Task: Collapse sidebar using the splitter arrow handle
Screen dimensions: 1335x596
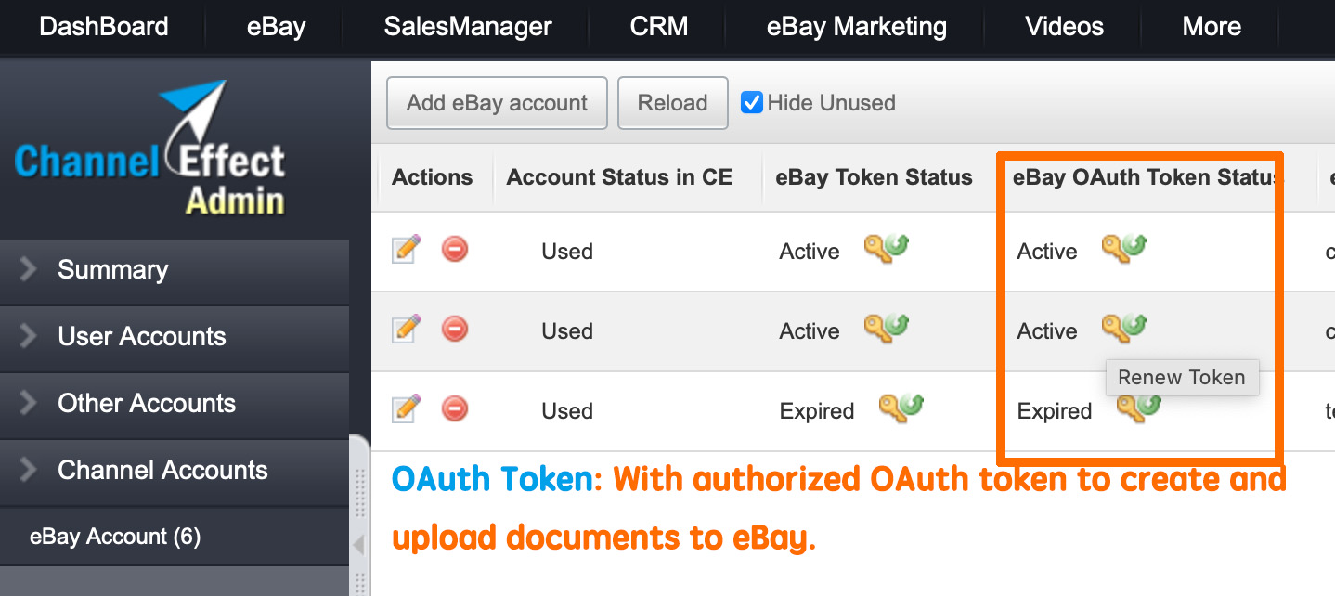Action: [359, 545]
